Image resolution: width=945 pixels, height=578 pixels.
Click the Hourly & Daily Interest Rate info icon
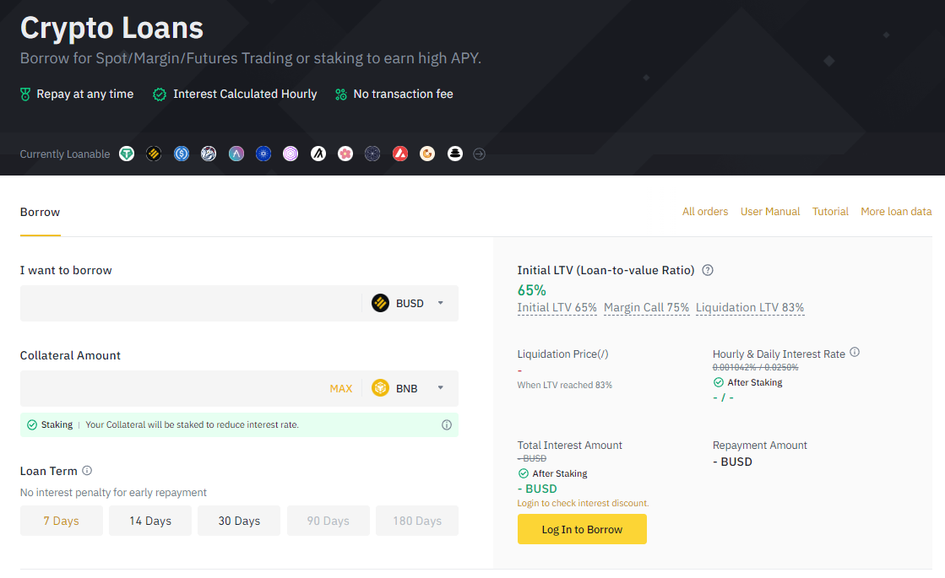(855, 352)
